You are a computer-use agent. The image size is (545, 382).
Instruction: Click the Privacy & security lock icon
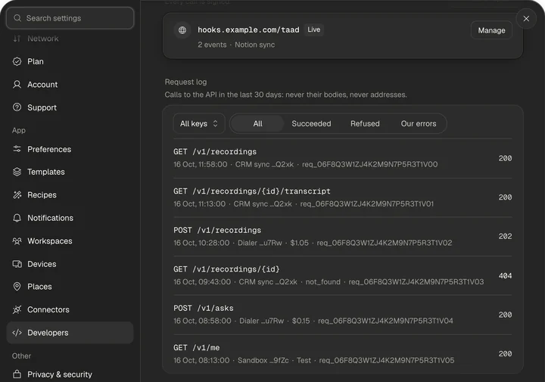pos(17,374)
